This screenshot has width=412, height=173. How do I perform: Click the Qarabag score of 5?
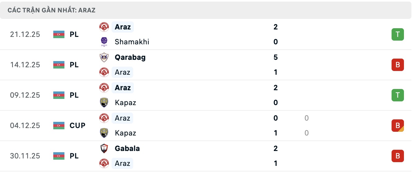click(x=276, y=57)
